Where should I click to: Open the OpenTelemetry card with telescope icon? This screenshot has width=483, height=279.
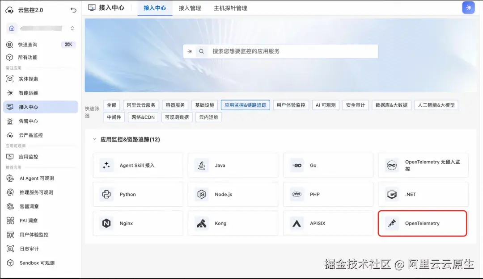pyautogui.click(x=422, y=223)
